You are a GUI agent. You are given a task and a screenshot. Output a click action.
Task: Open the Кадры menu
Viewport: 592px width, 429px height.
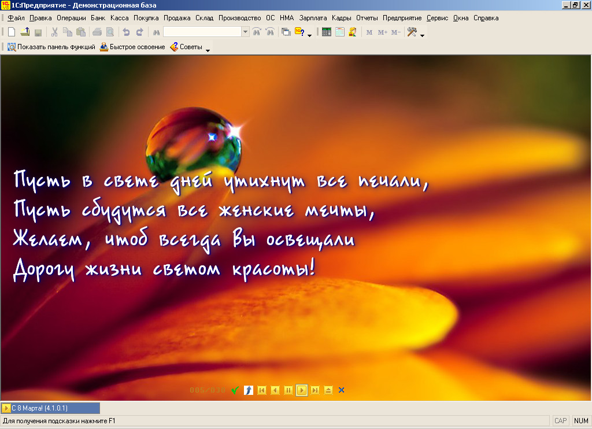(x=341, y=18)
